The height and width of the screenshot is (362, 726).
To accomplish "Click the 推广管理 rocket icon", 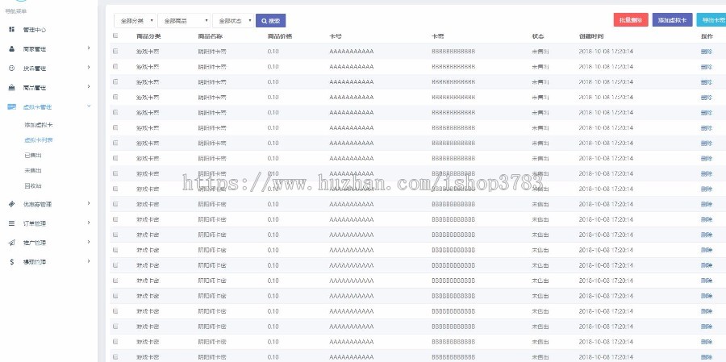I will click(11, 243).
